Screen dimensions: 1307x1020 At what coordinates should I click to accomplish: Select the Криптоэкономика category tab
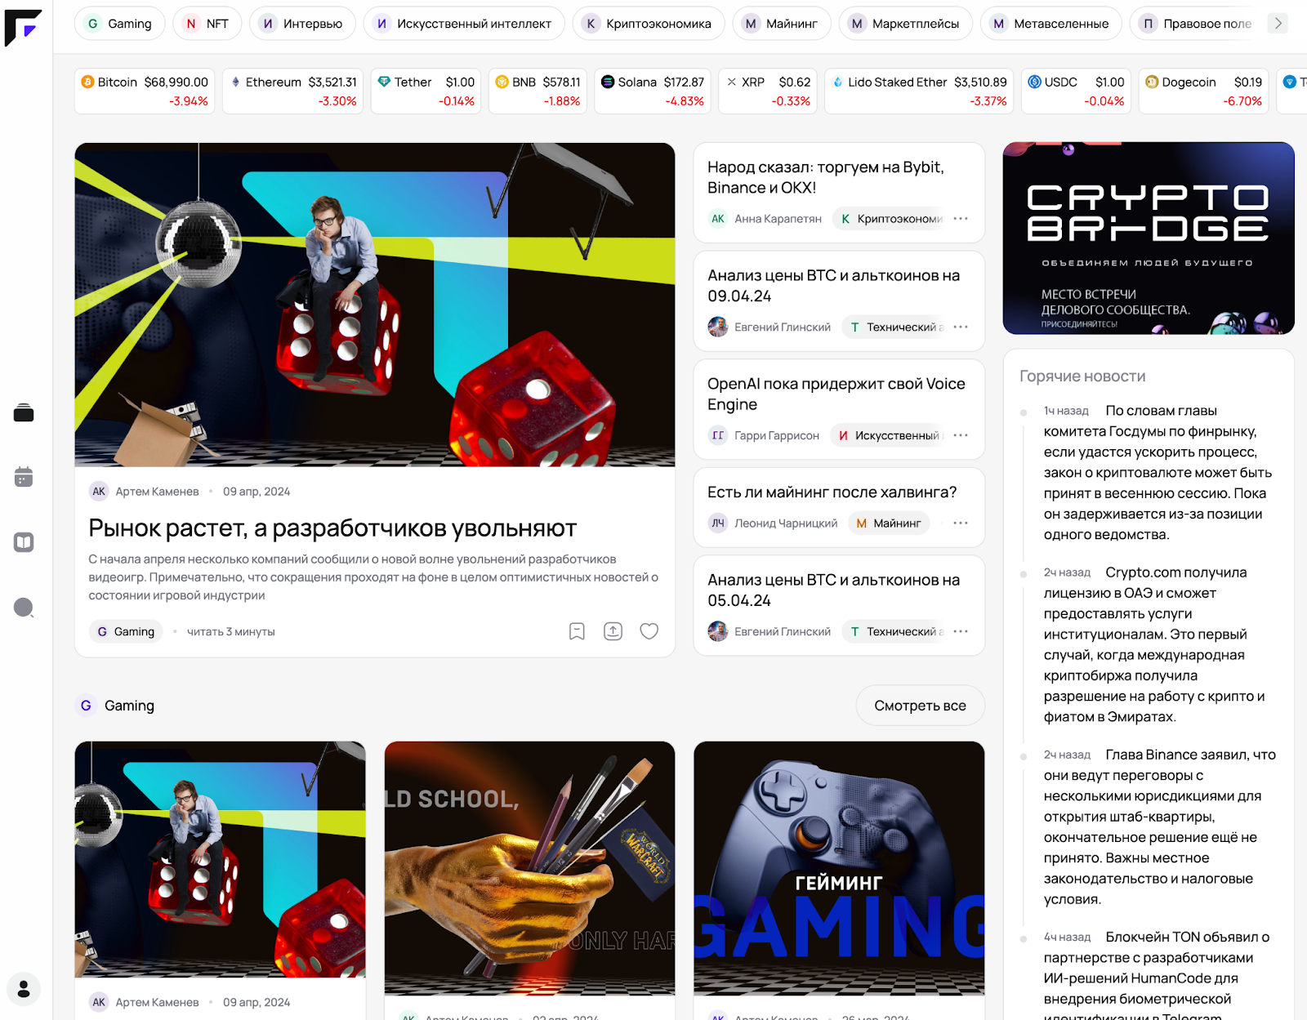(649, 24)
